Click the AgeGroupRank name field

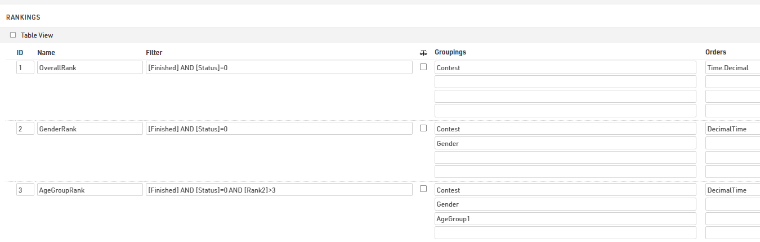[x=90, y=190]
